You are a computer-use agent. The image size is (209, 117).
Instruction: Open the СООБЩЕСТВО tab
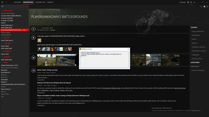[x=40, y=2]
